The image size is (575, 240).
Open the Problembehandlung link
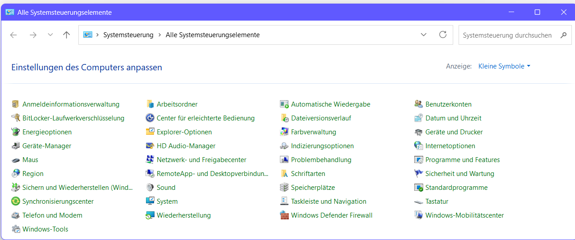coord(321,160)
